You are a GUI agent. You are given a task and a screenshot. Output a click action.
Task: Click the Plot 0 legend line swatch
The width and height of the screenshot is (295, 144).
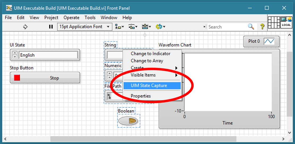coord(269,41)
